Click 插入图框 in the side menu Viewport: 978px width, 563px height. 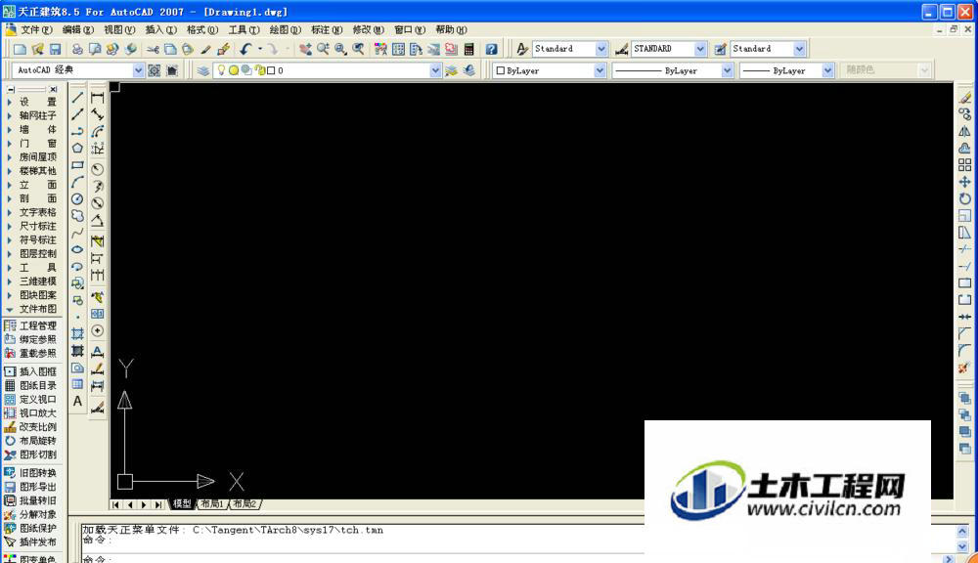31,371
